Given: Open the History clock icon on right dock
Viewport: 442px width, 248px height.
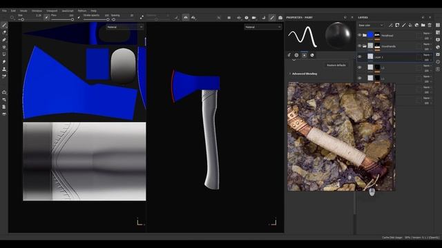Looking at the screenshot, I should click(x=438, y=62).
